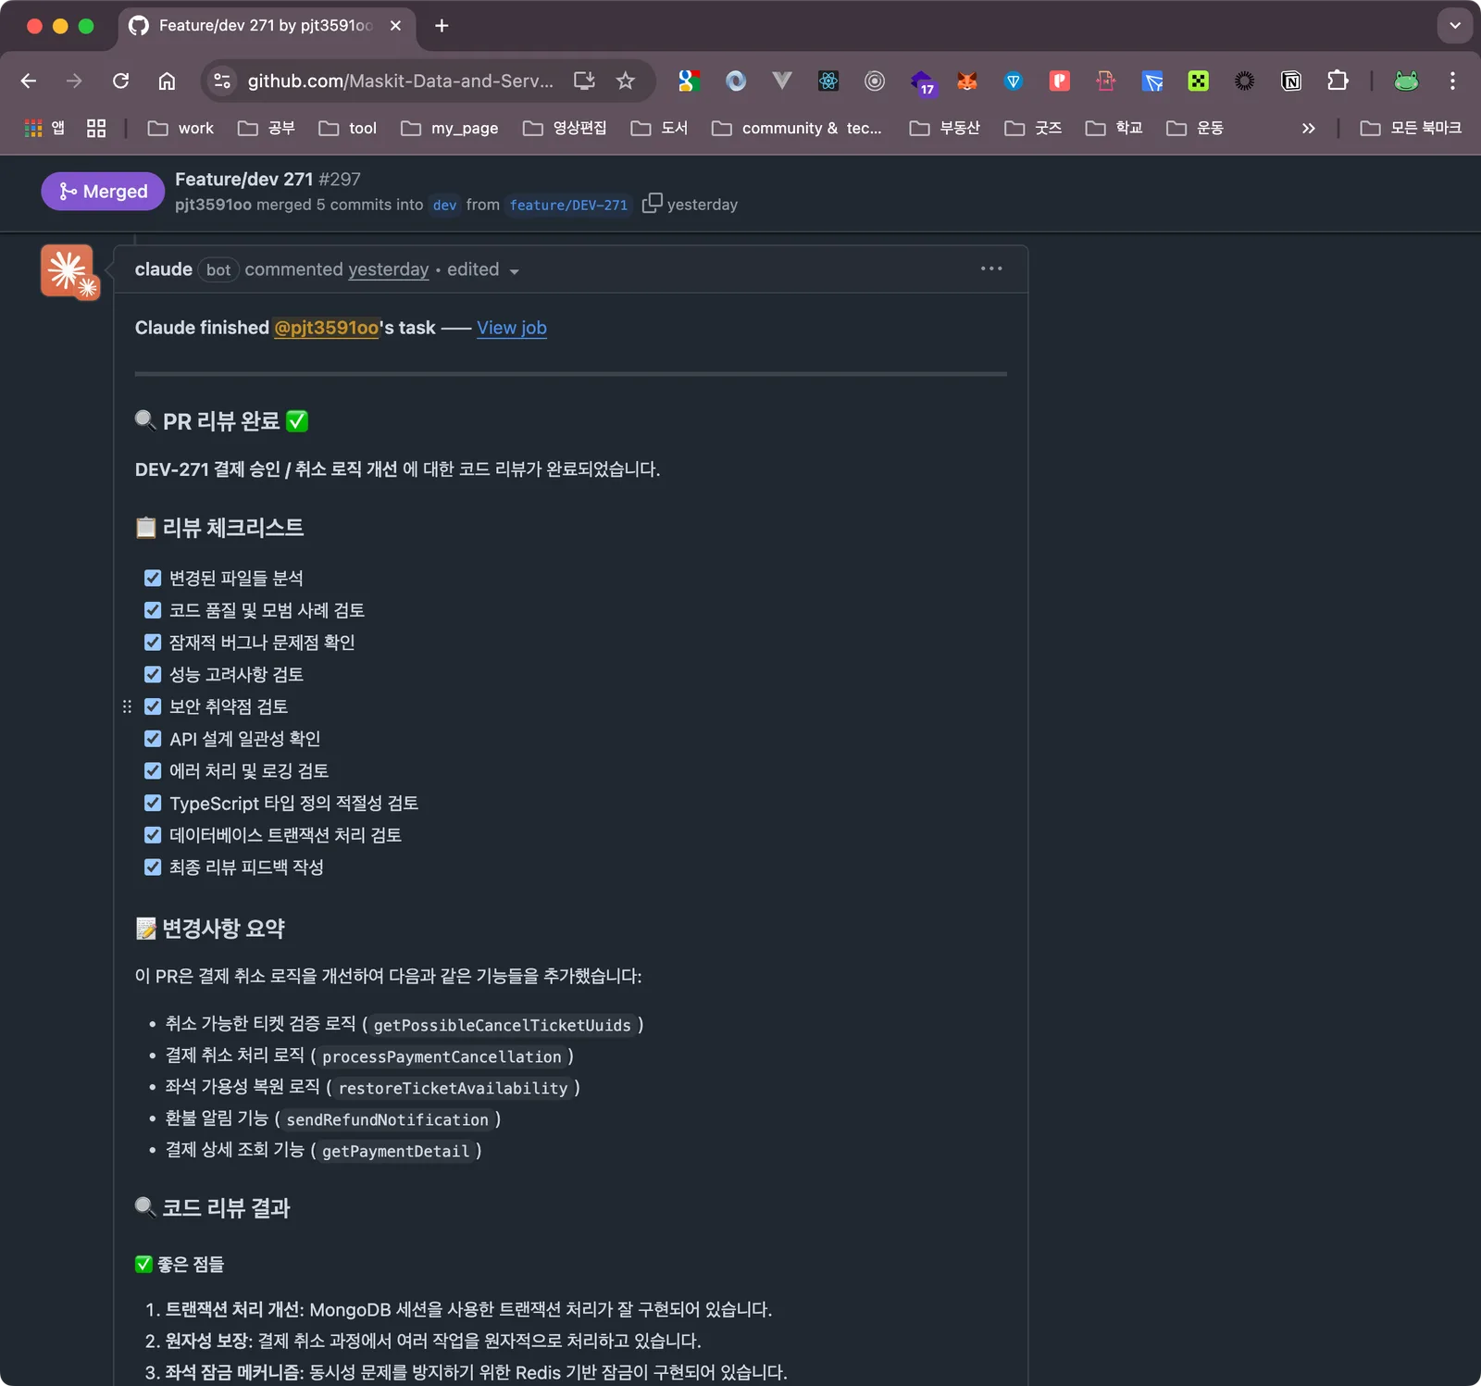1481x1386 pixels.
Task: Open the 'tool' bookmarks folder
Action: point(348,128)
